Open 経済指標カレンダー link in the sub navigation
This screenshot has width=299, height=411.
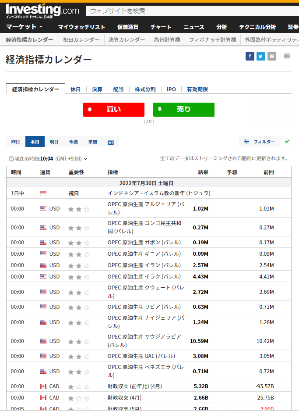click(x=29, y=40)
